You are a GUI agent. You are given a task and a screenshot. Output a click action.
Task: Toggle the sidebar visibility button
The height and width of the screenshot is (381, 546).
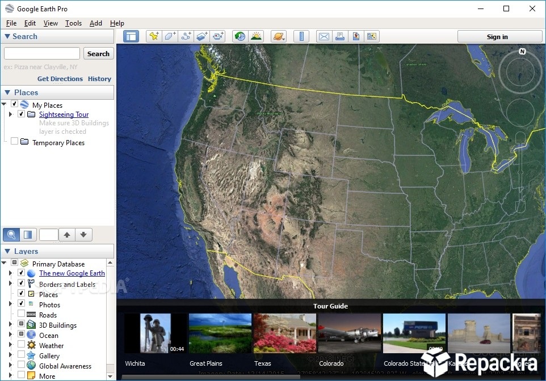tap(131, 36)
